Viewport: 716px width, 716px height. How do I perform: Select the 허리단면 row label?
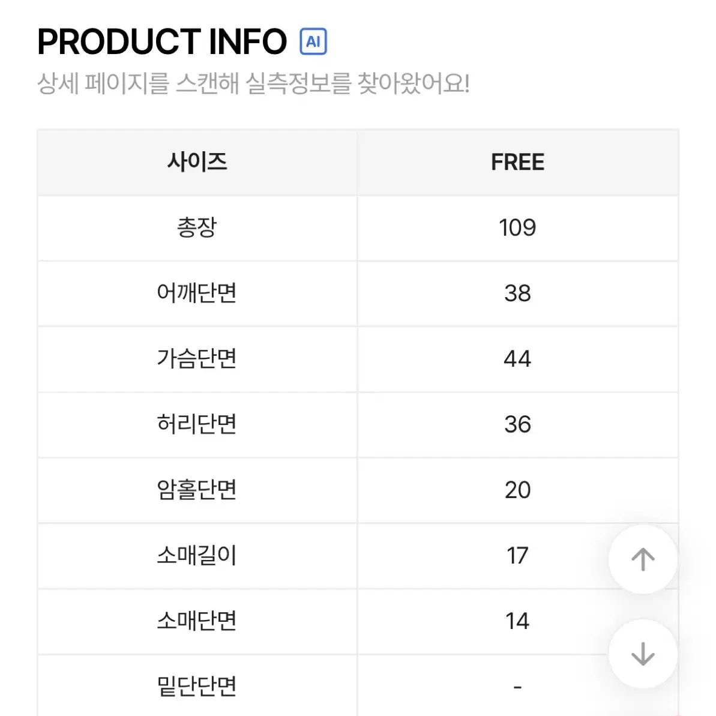197,424
